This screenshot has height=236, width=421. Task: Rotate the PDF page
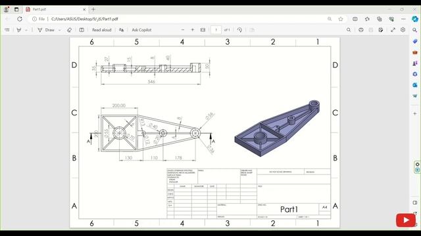coord(239,30)
